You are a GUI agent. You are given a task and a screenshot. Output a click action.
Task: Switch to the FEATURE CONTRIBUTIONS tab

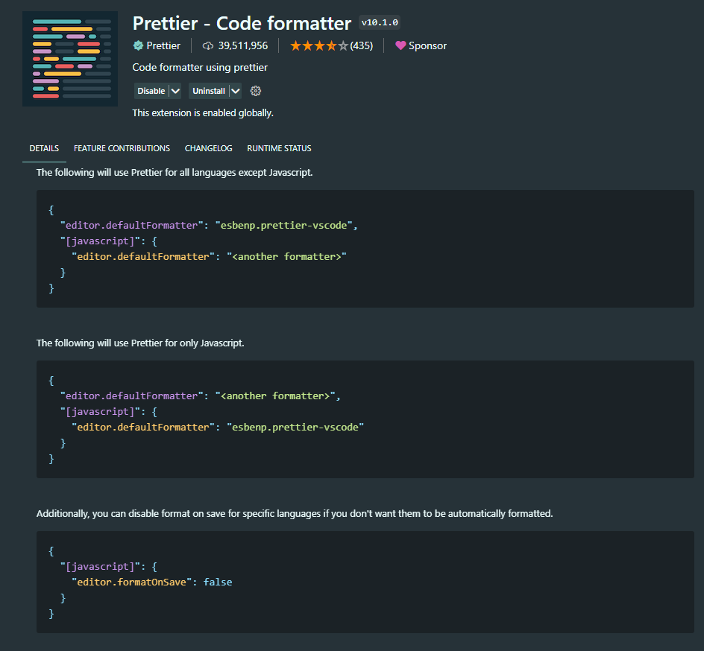point(122,148)
